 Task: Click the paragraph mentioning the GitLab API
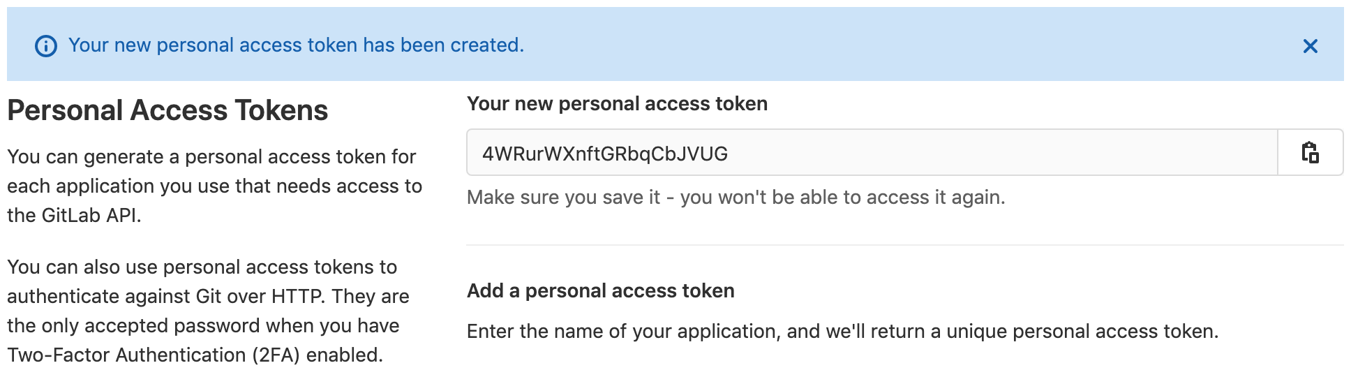coord(214,186)
